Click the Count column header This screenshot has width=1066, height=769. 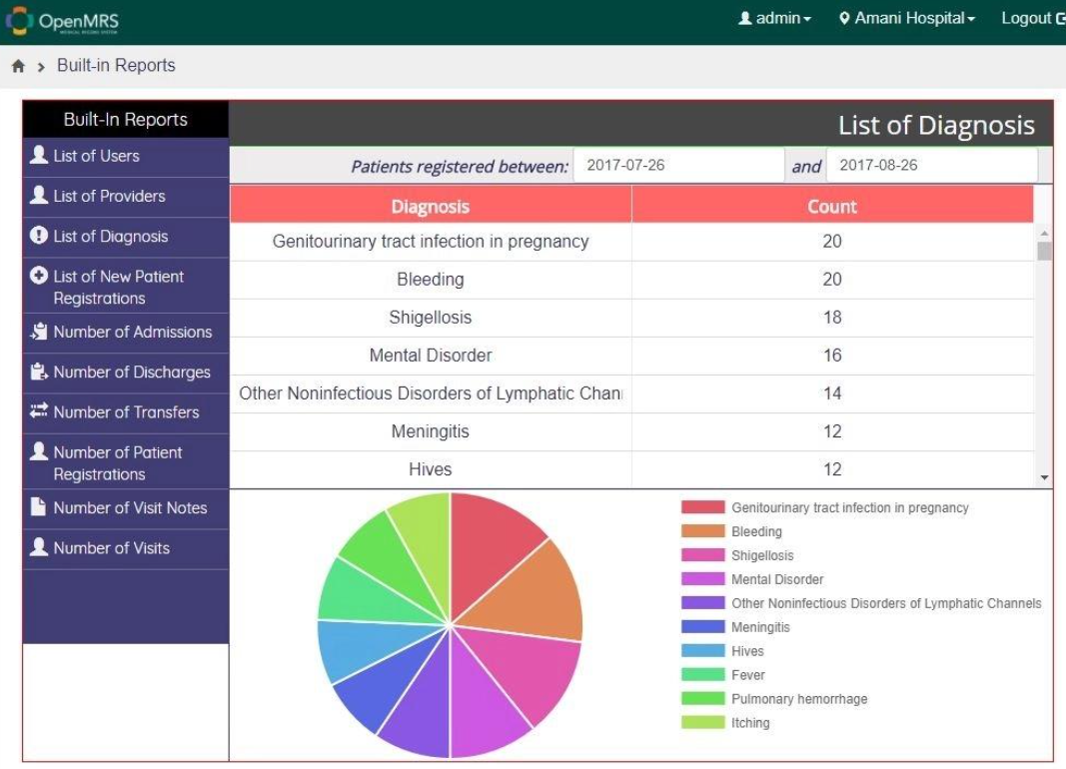click(832, 205)
